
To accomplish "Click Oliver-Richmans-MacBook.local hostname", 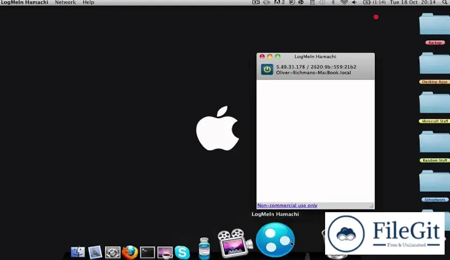I will click(x=313, y=73).
